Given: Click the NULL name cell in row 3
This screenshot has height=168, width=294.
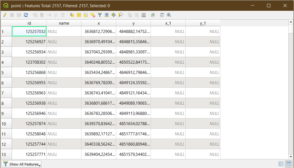Looking at the screenshot, I should tap(64, 52).
